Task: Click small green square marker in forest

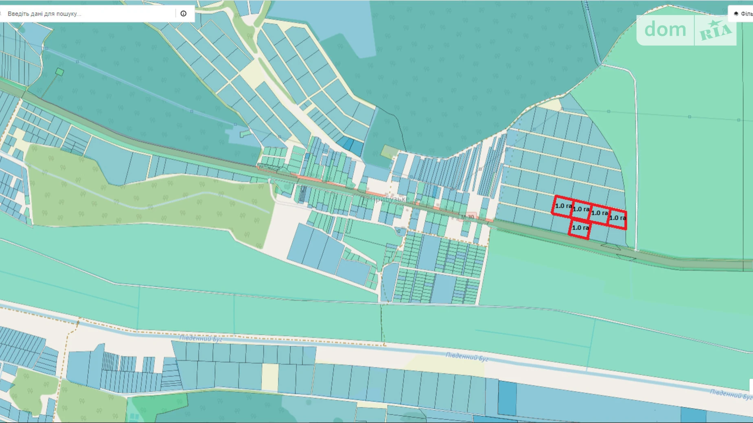Action: pos(60,72)
